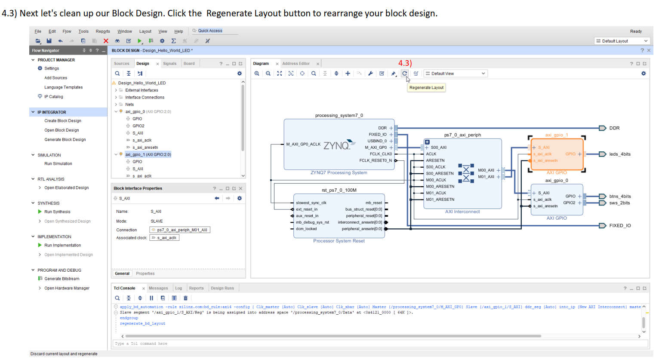Image resolution: width=662 pixels, height=362 pixels.
Task: Click the back arrow in Block Interface Properties
Action: (x=217, y=198)
